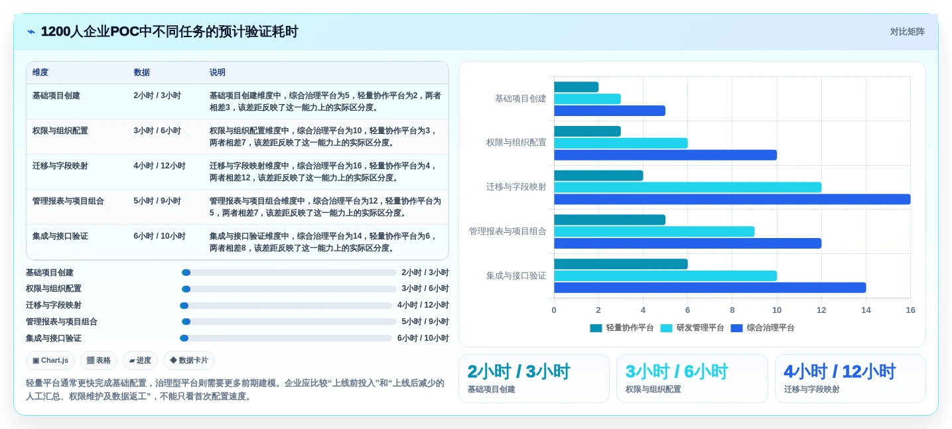The width and height of the screenshot is (952, 429).
Task: Click the 迁移与字段映射 progress bar
Action: point(286,306)
